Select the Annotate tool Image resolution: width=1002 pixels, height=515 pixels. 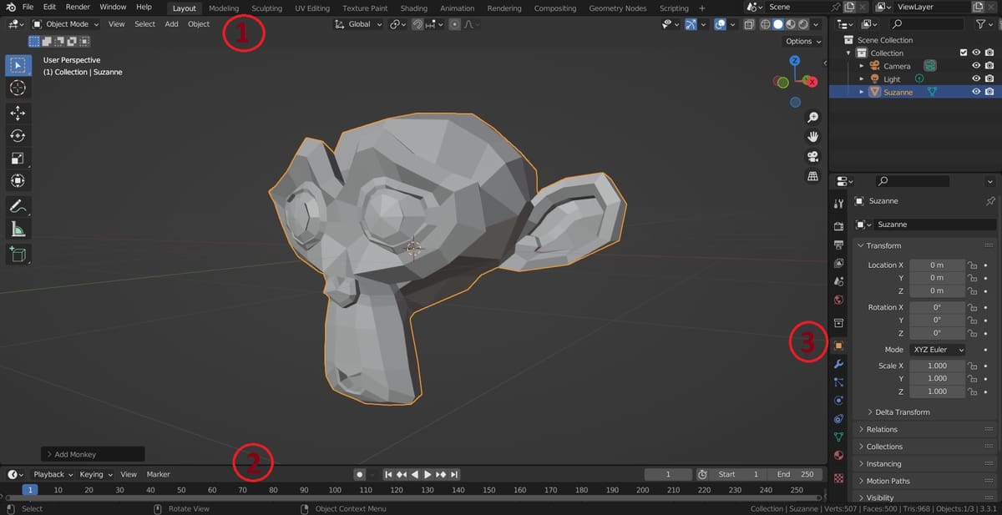click(18, 206)
